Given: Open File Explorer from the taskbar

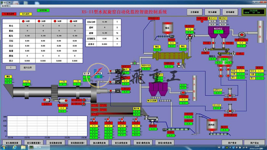Looking at the screenshot, I should [23, 147].
